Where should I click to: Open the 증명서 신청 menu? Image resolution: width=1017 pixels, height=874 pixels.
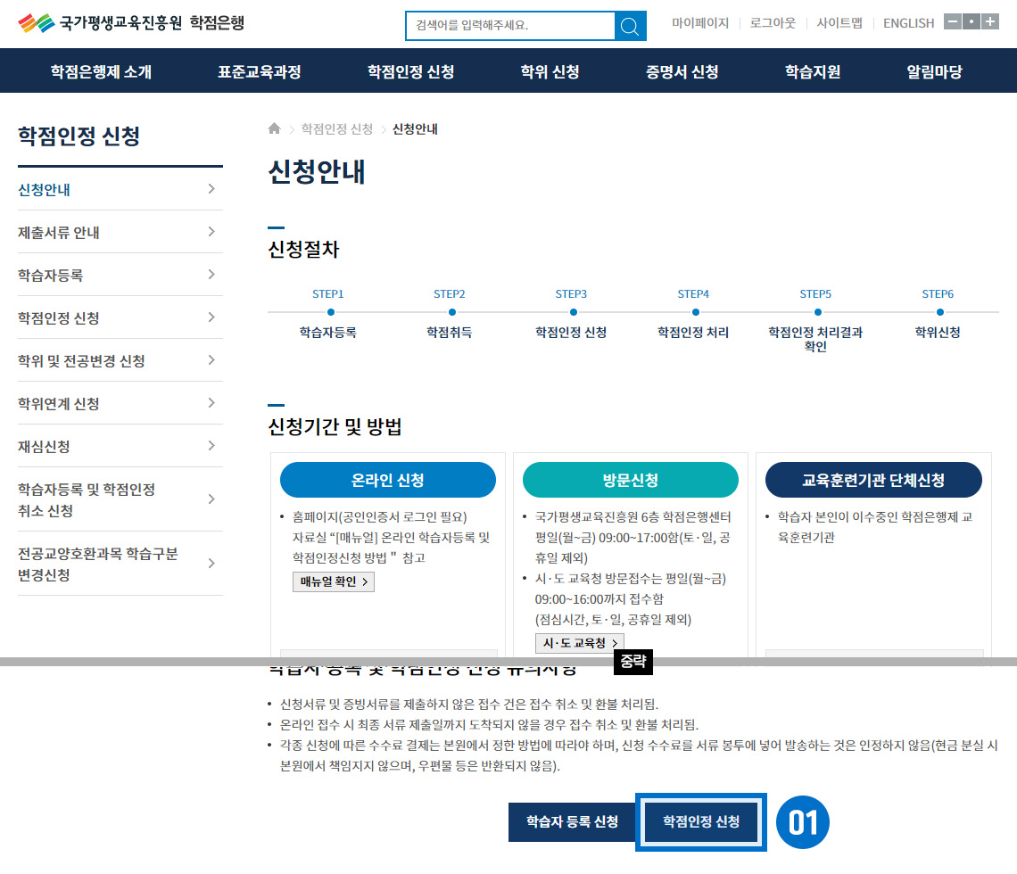pyautogui.click(x=682, y=72)
